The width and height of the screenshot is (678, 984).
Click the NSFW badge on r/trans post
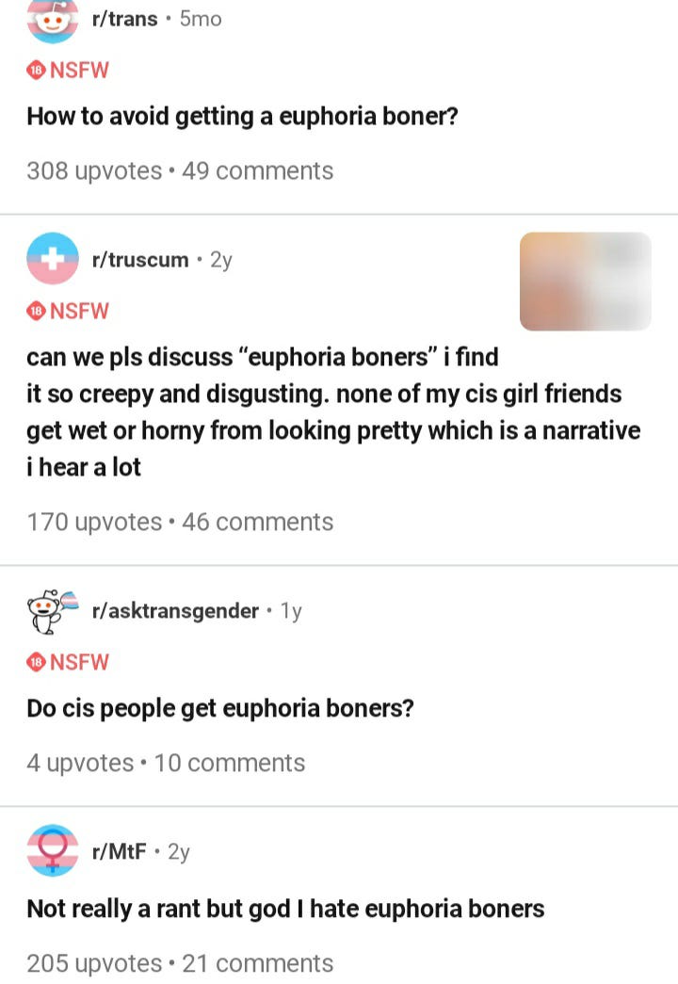tap(68, 70)
